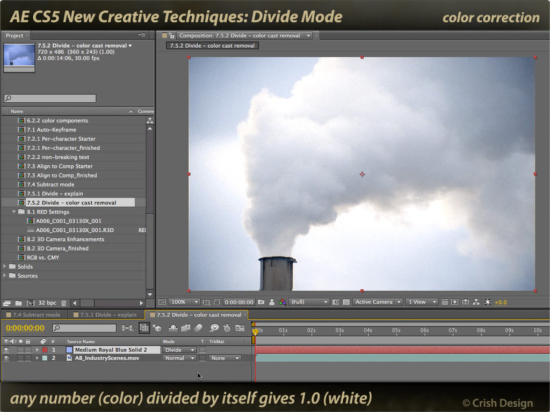The height and width of the screenshot is (412, 550).
Task: Open the Active Camera view dropdown
Action: click(x=378, y=302)
